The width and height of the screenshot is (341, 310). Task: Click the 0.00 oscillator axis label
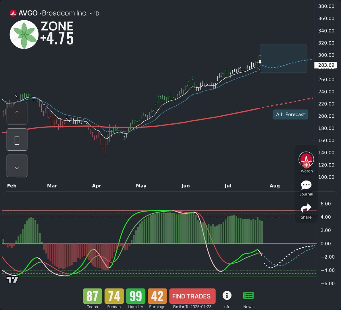(x=326, y=243)
